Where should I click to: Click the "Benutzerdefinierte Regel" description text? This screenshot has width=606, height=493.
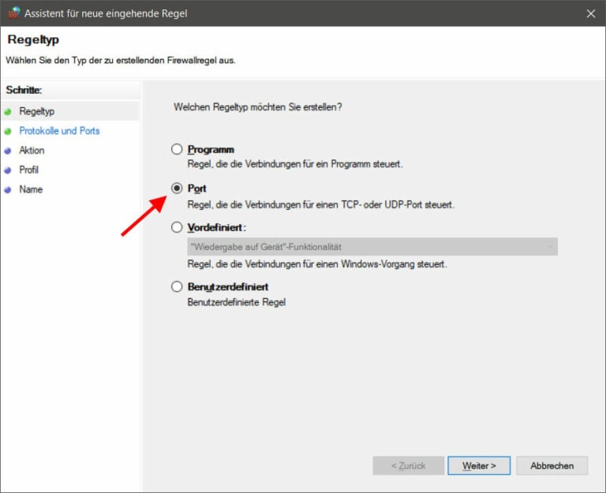coord(237,302)
